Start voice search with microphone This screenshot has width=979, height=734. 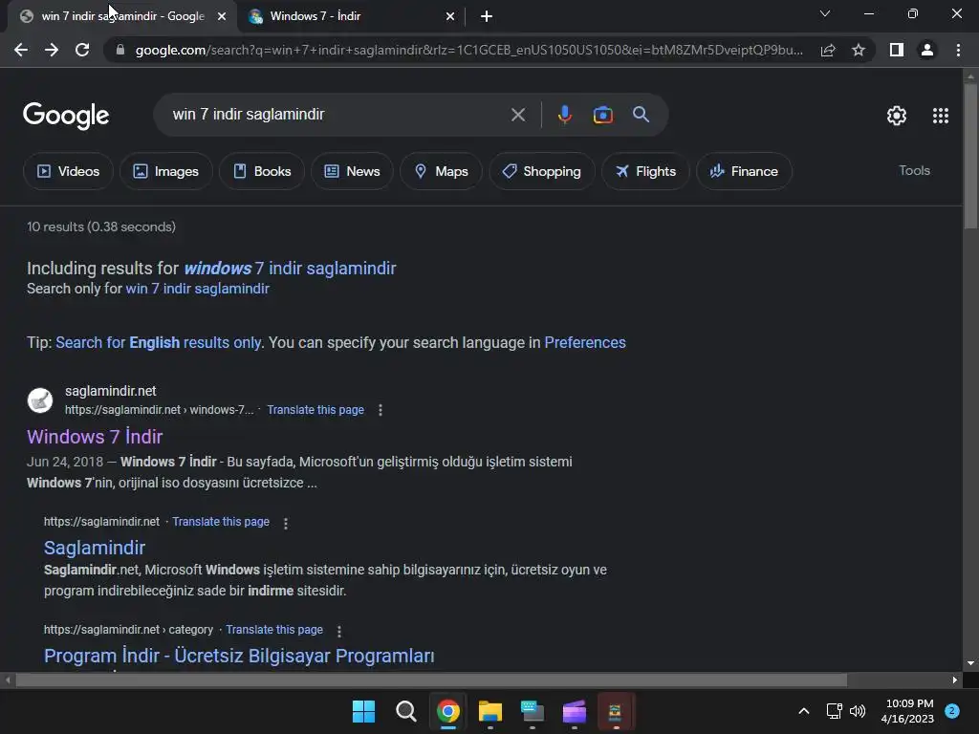(x=565, y=115)
